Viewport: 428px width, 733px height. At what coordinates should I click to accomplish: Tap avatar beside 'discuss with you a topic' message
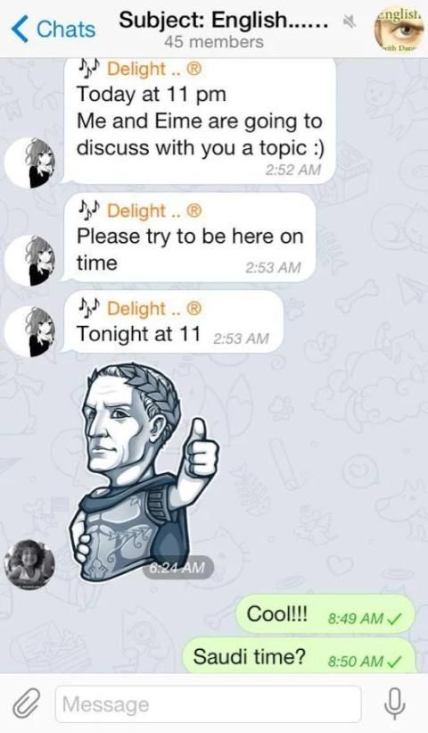pyautogui.click(x=29, y=162)
